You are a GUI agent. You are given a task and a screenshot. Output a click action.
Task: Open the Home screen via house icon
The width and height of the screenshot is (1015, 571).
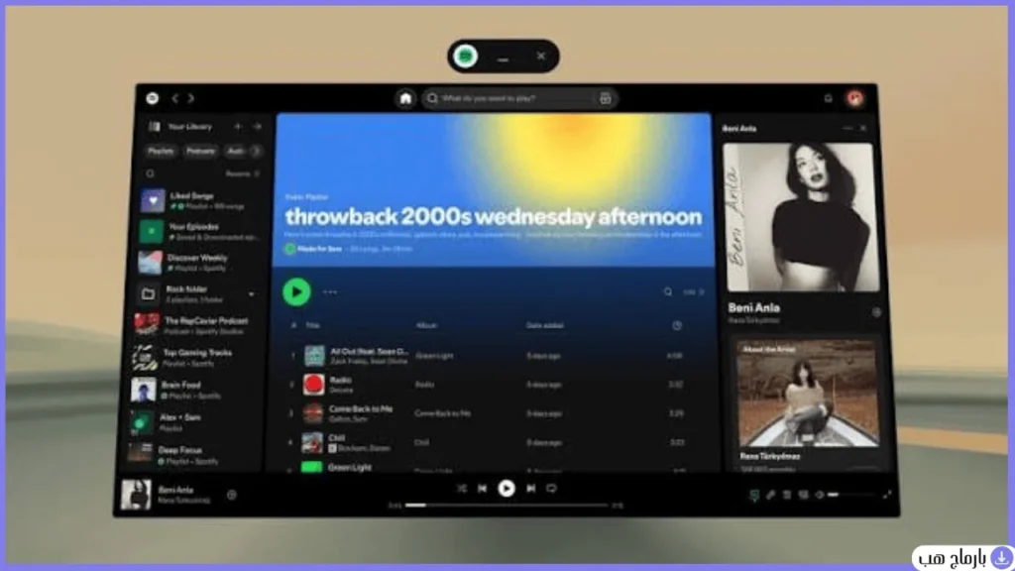[405, 98]
